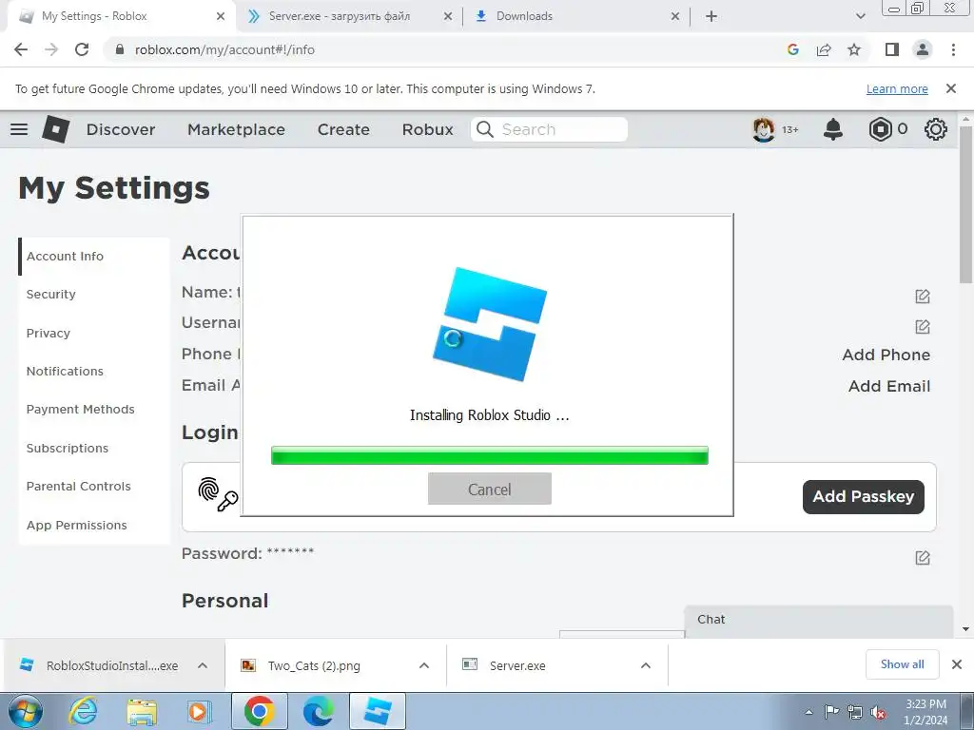Click the Roblox logo home icon
Viewport: 974px width, 730px height.
pos(56,129)
